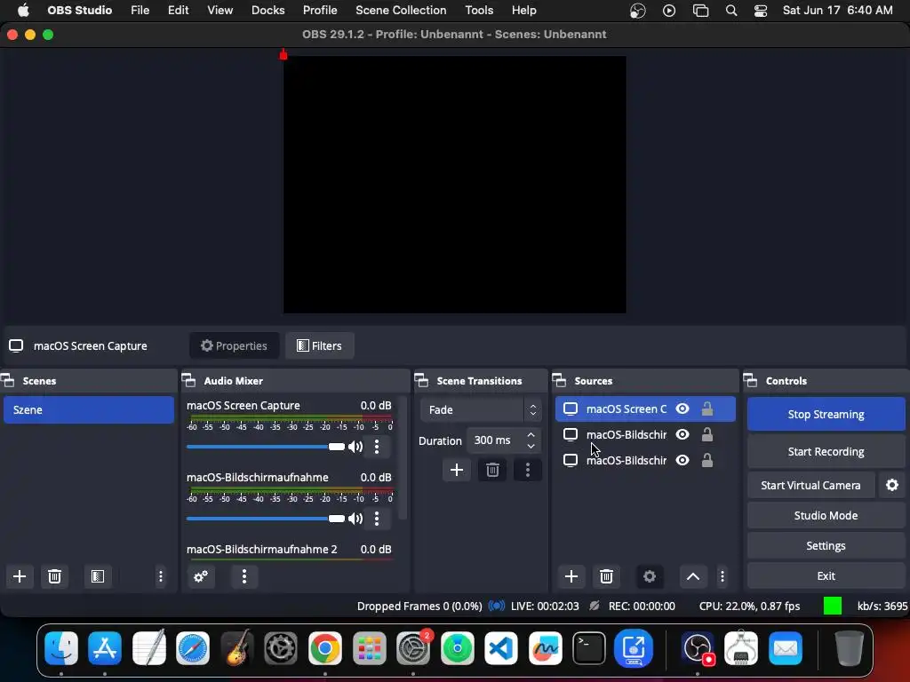
Task: Add a new scene transition
Action: tap(457, 470)
